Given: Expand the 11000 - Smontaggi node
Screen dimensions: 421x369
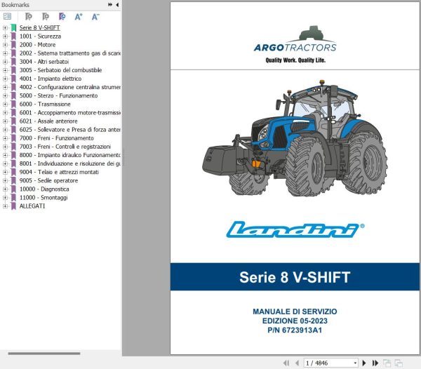Looking at the screenshot, I should [5, 198].
